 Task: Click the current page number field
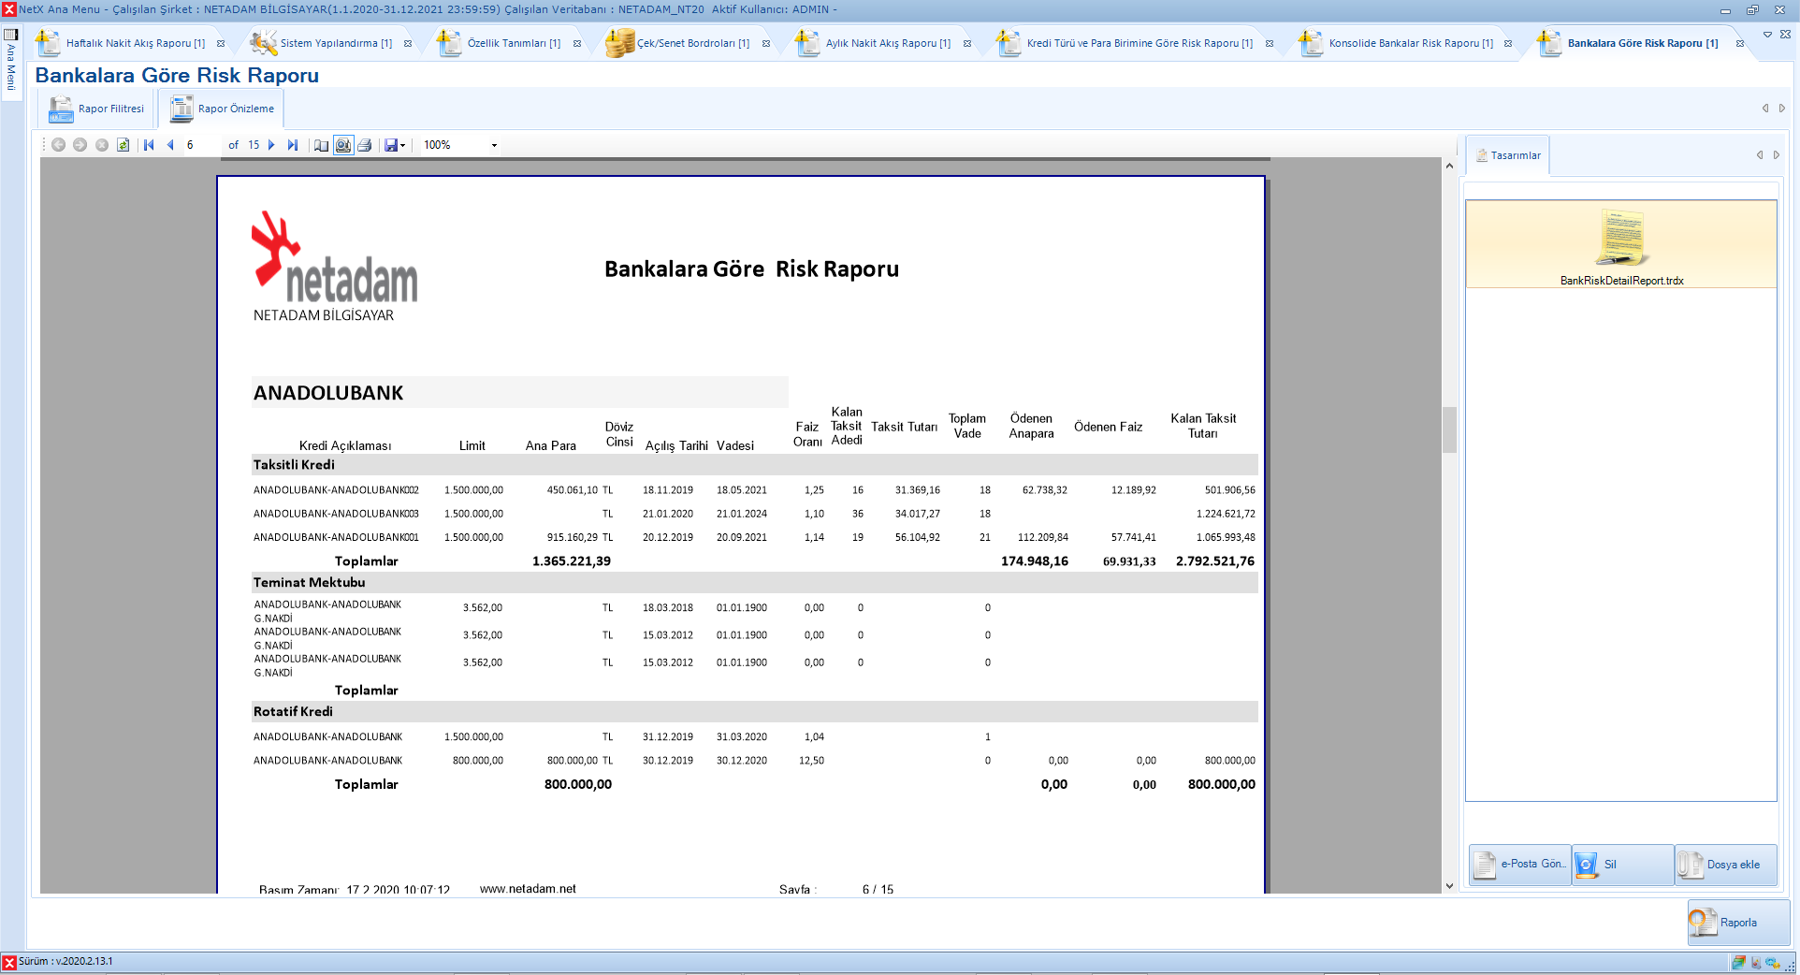click(202, 145)
